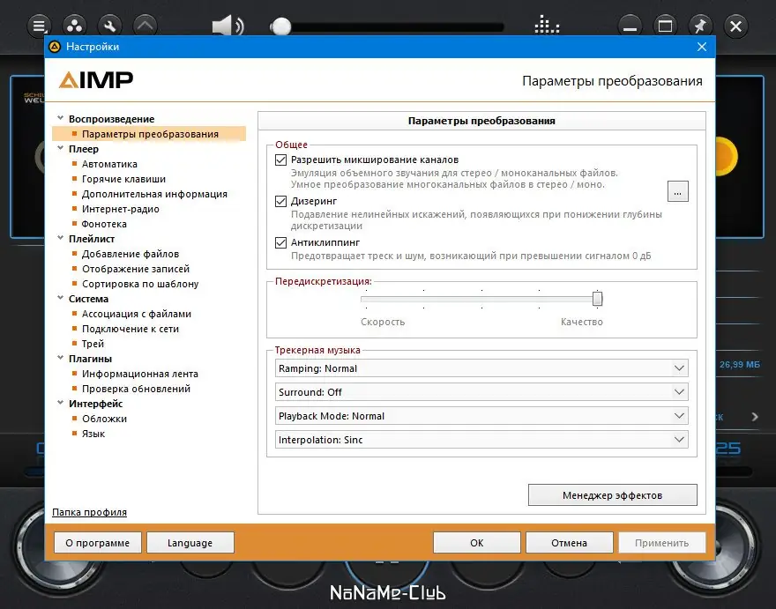Open the wrench settings icon in player
Image resolution: width=776 pixels, height=609 pixels.
(109, 26)
